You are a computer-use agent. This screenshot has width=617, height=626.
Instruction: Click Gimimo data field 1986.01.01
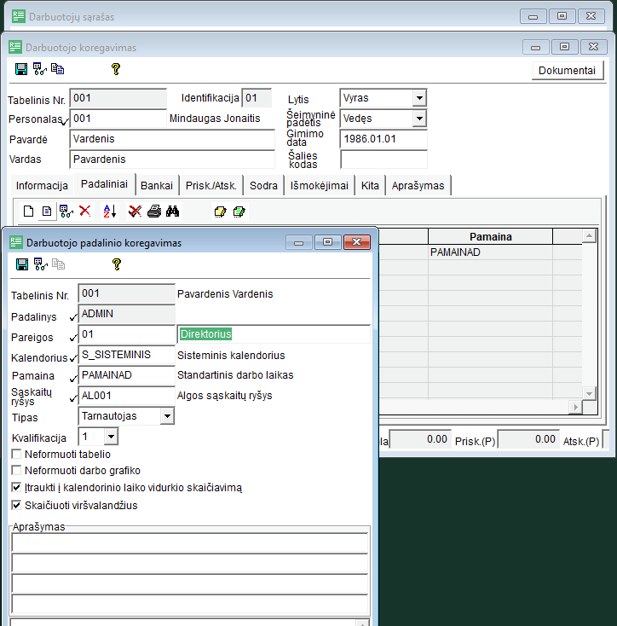pos(383,139)
